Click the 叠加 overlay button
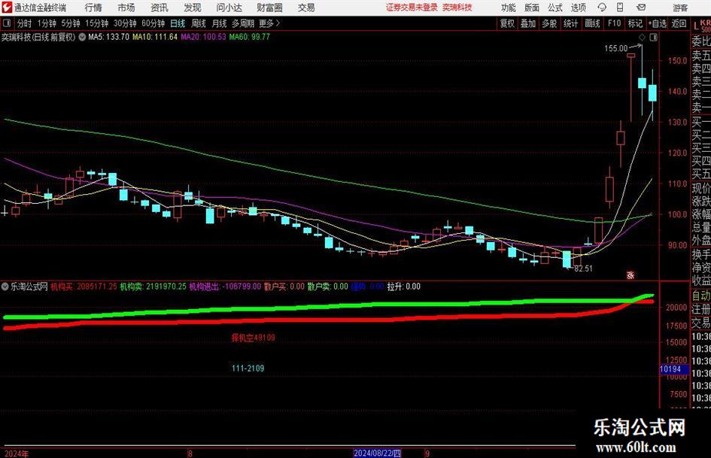The image size is (711, 458). click(x=528, y=23)
